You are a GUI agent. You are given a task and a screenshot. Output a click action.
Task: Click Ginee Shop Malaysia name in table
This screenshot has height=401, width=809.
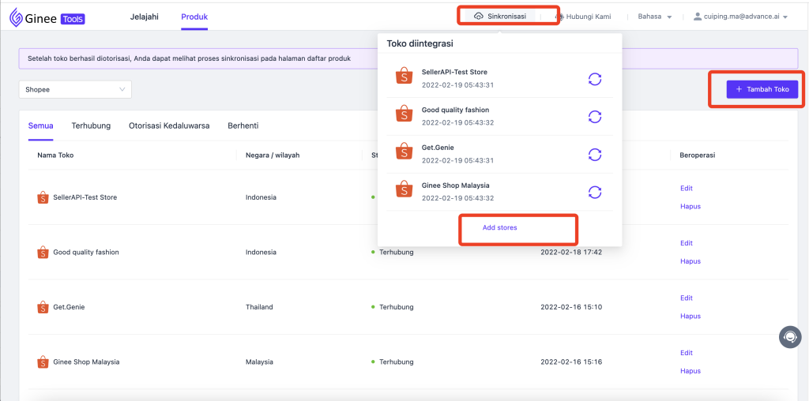[86, 362]
